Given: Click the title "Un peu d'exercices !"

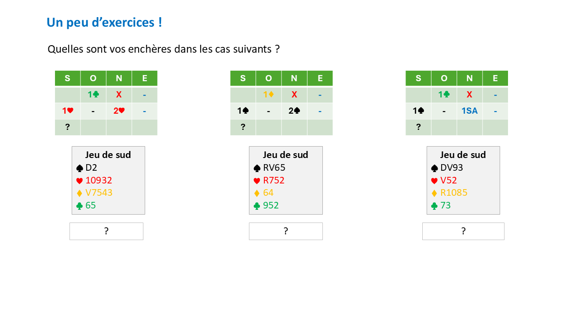Looking at the screenshot, I should pyautogui.click(x=104, y=23).
